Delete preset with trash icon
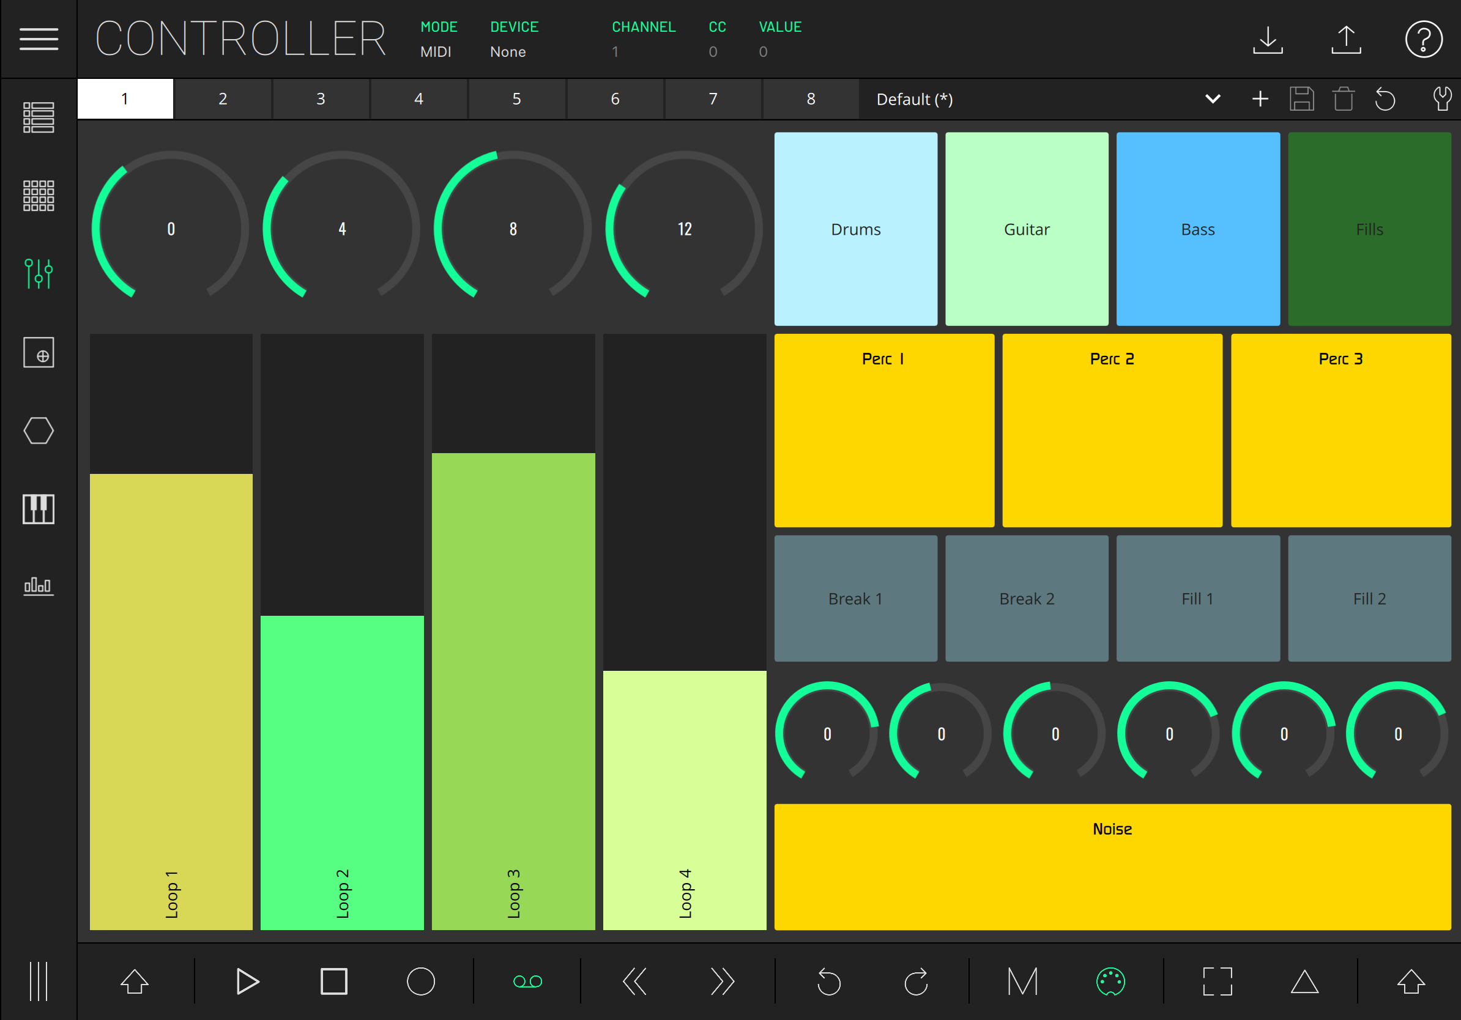Viewport: 1461px width, 1020px height. pos(1344,98)
